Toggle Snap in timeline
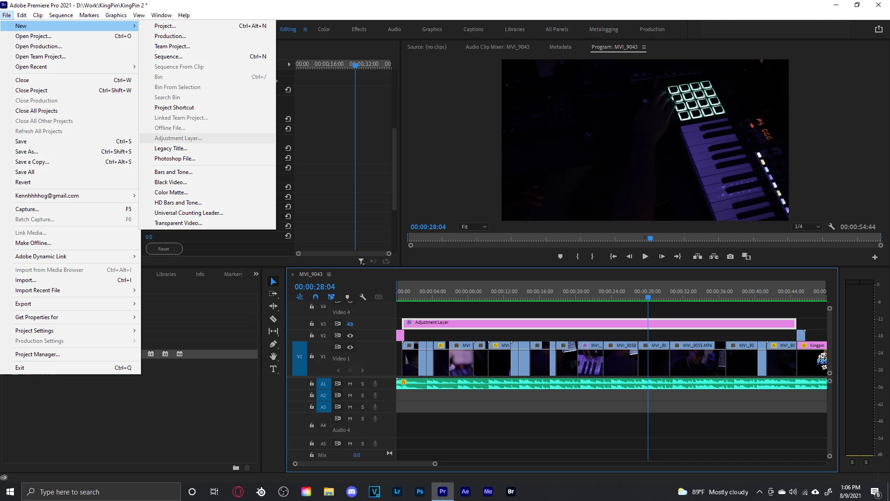 pyautogui.click(x=316, y=297)
